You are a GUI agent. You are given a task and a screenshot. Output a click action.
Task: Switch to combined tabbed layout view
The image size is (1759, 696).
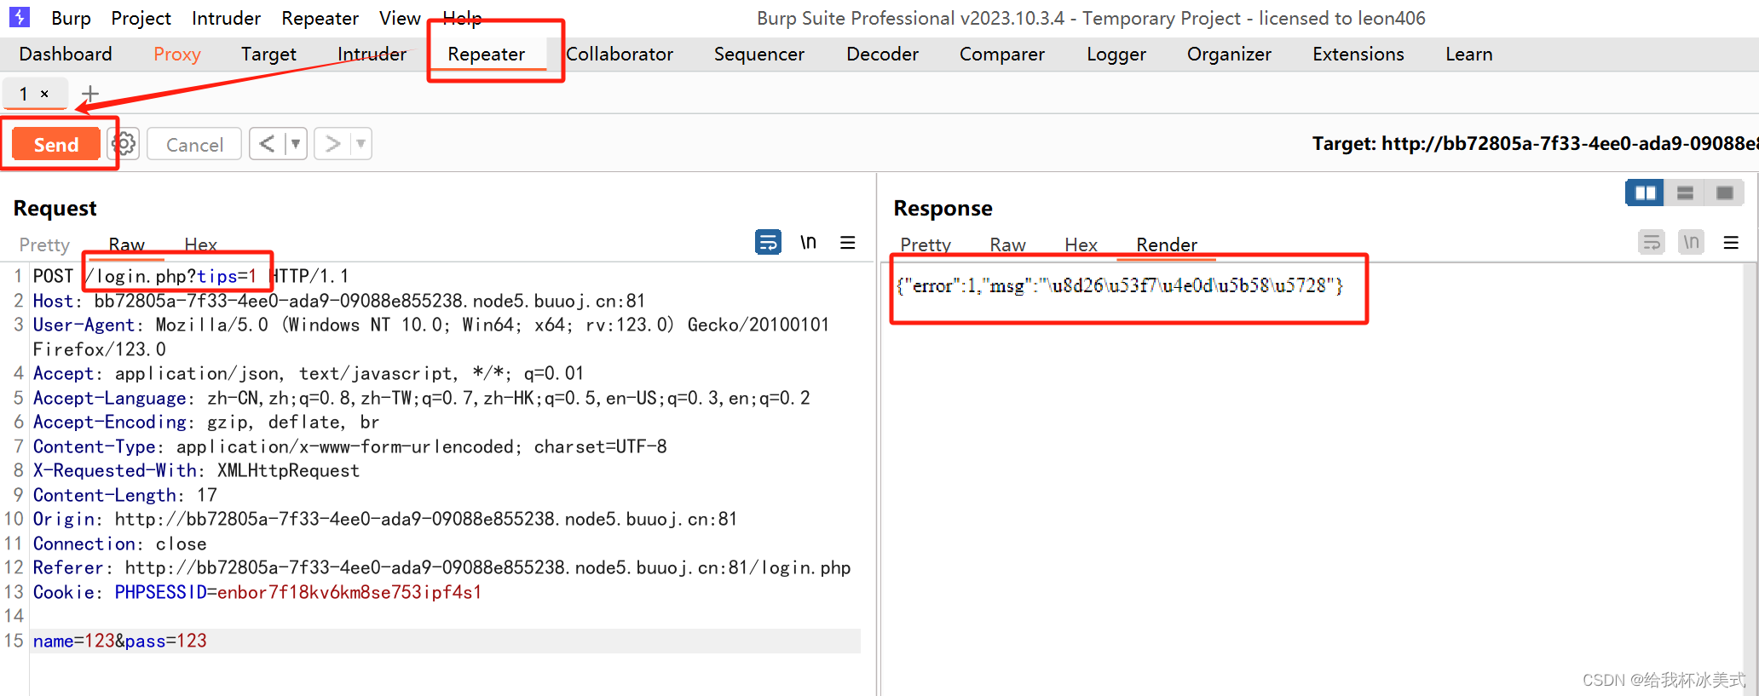click(x=1725, y=193)
